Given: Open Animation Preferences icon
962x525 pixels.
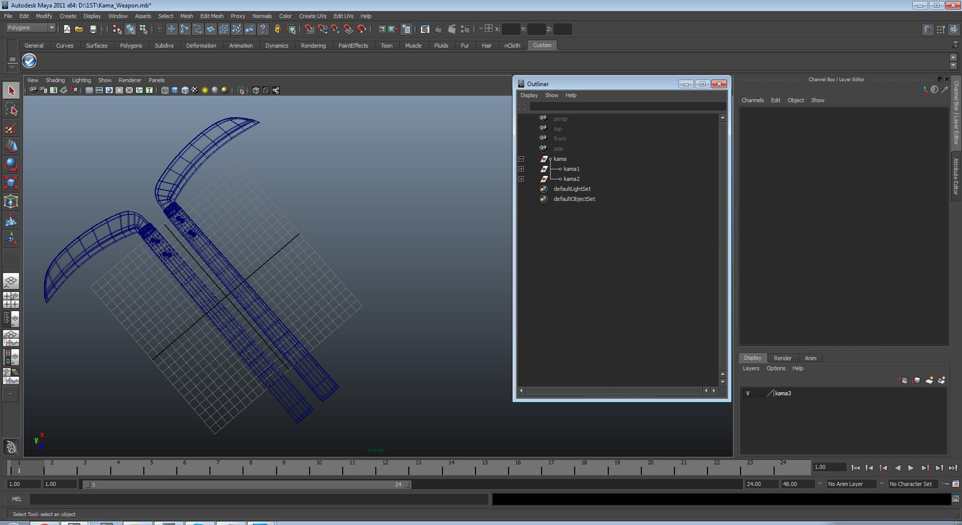Looking at the screenshot, I should 956,484.
